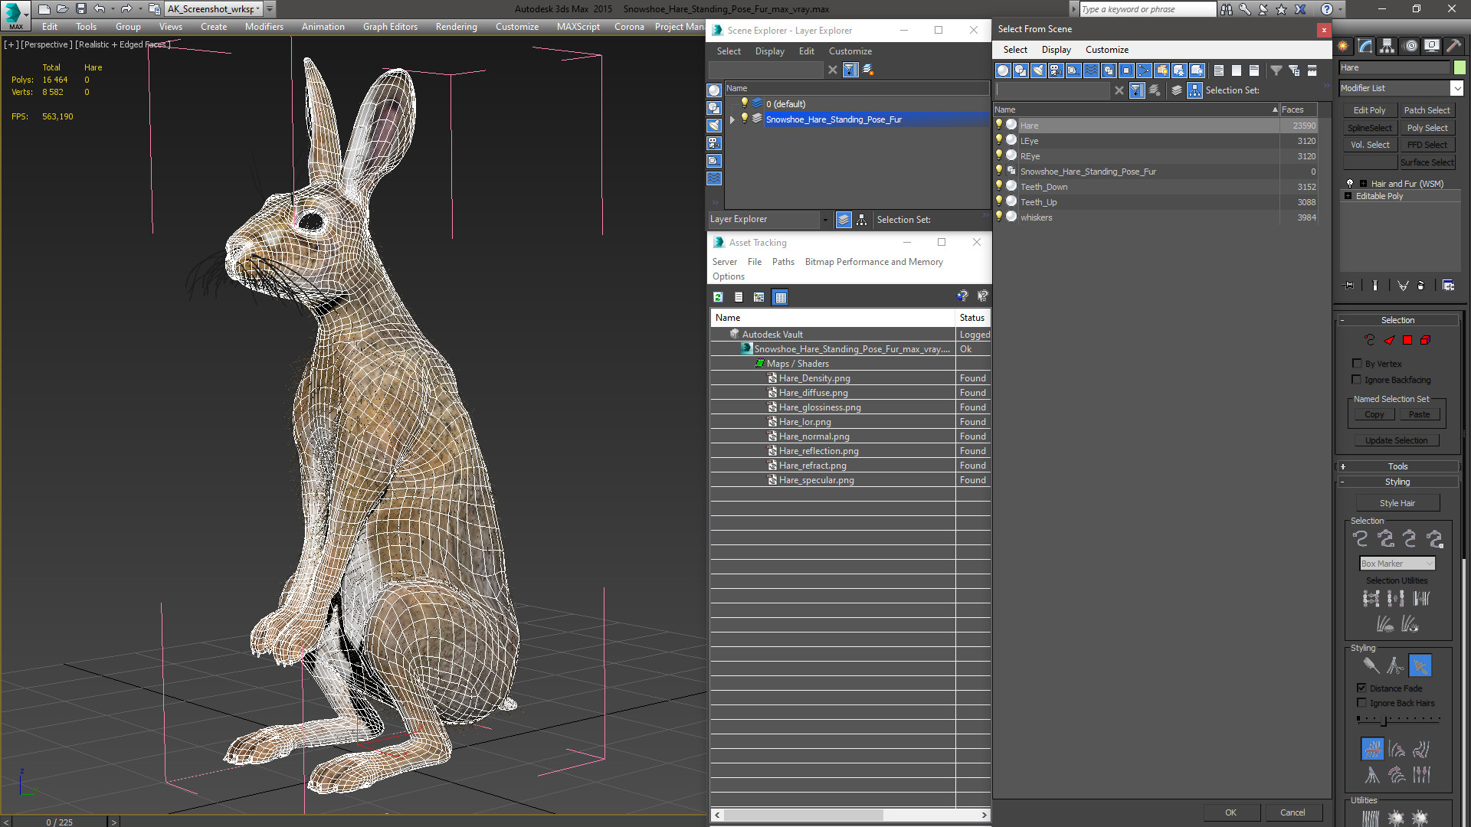Select Face sub-object level icon

(1390, 340)
